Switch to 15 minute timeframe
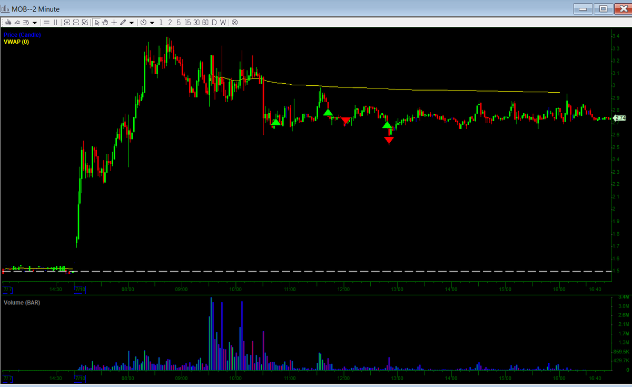 click(x=187, y=23)
